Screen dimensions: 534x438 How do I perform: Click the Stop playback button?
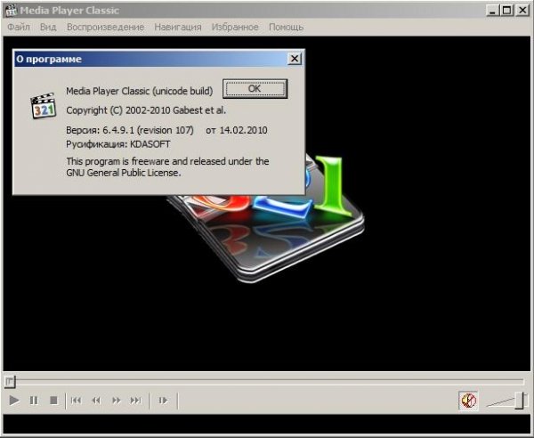click(53, 401)
